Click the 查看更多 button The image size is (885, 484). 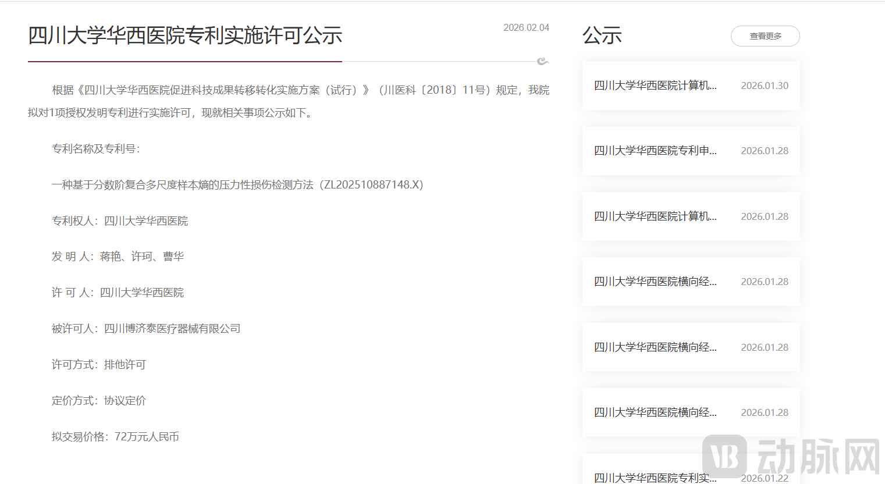[765, 36]
